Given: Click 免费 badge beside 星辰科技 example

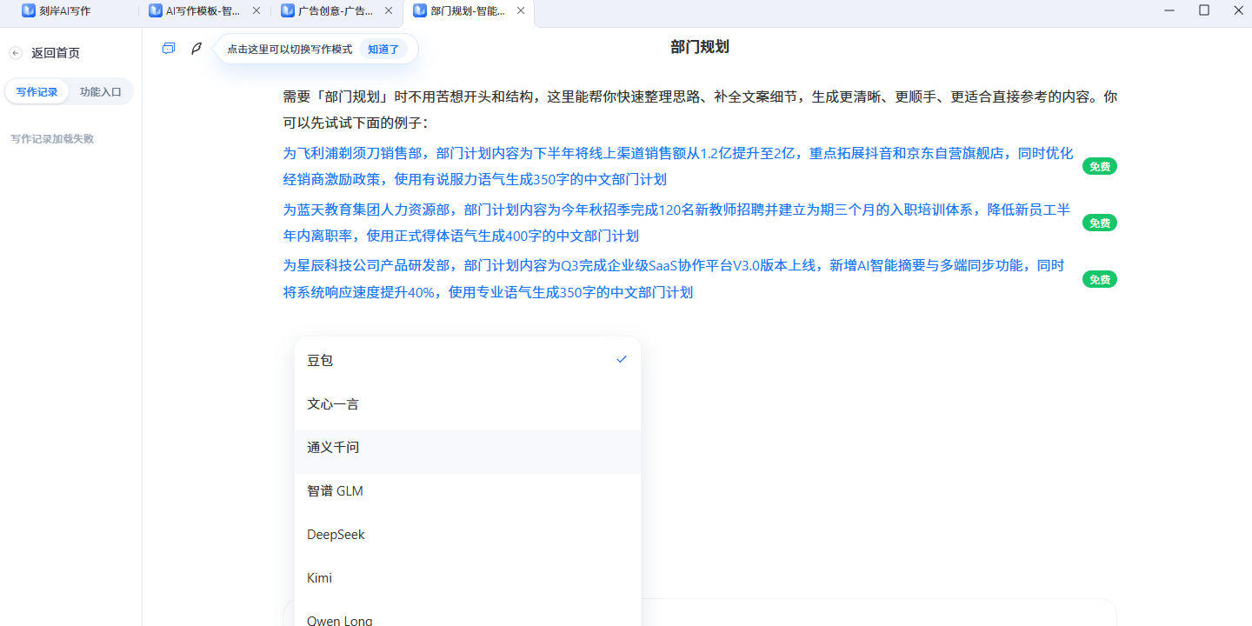Looking at the screenshot, I should pos(1100,279).
